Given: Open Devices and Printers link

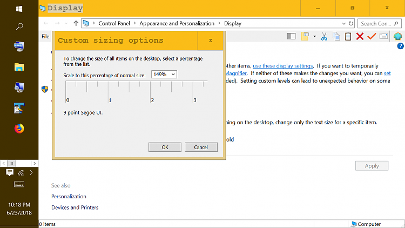Looking at the screenshot, I should [x=75, y=207].
